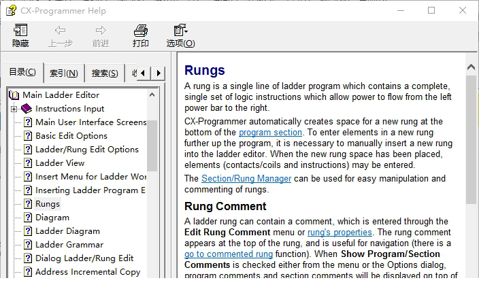
Task: Click the contents tree scroll-up arrow
Action: 152,95
